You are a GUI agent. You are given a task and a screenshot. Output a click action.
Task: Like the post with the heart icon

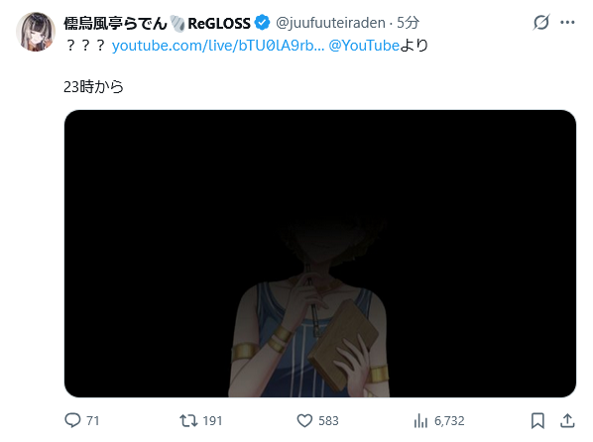pyautogui.click(x=304, y=420)
